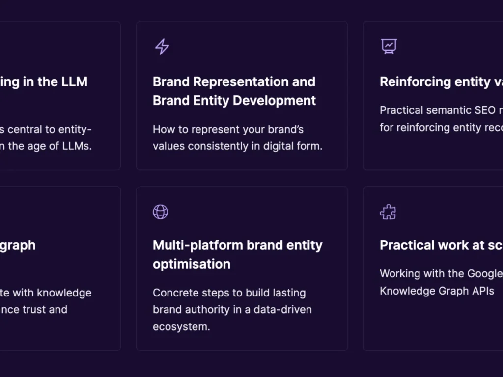Click 'values consistently in digital form' line
503x377 pixels.
(x=237, y=146)
